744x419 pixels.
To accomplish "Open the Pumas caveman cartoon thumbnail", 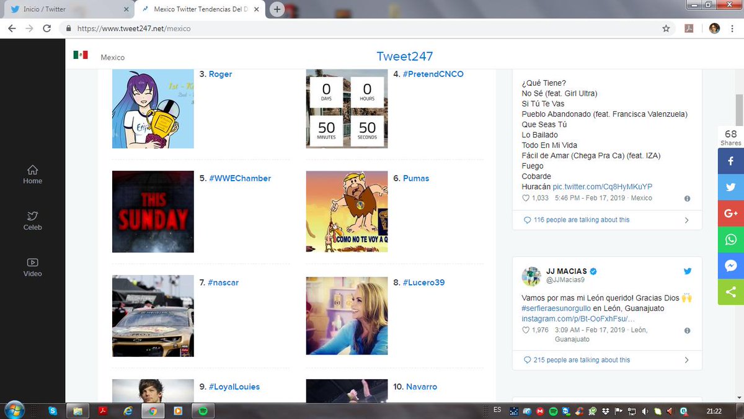I will [x=347, y=212].
